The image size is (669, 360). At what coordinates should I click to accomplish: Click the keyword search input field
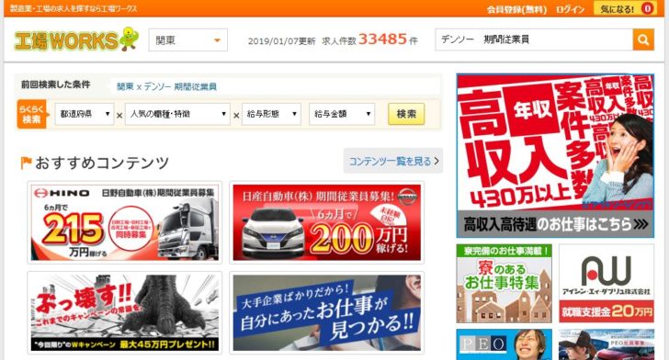(534, 39)
